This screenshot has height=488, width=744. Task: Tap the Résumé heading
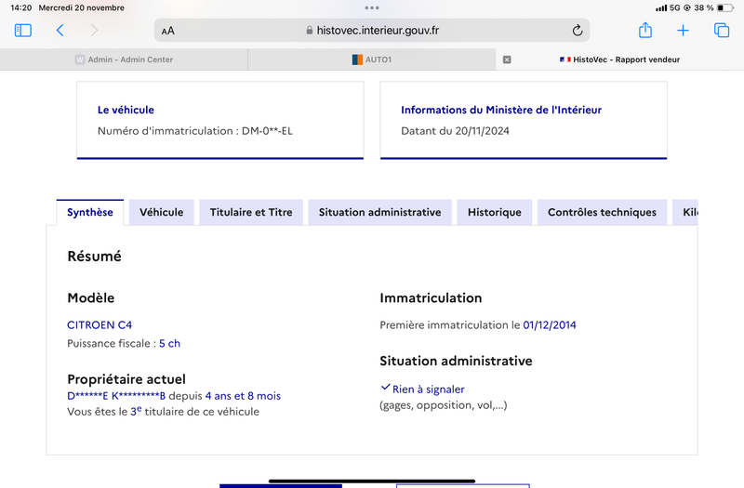click(95, 257)
